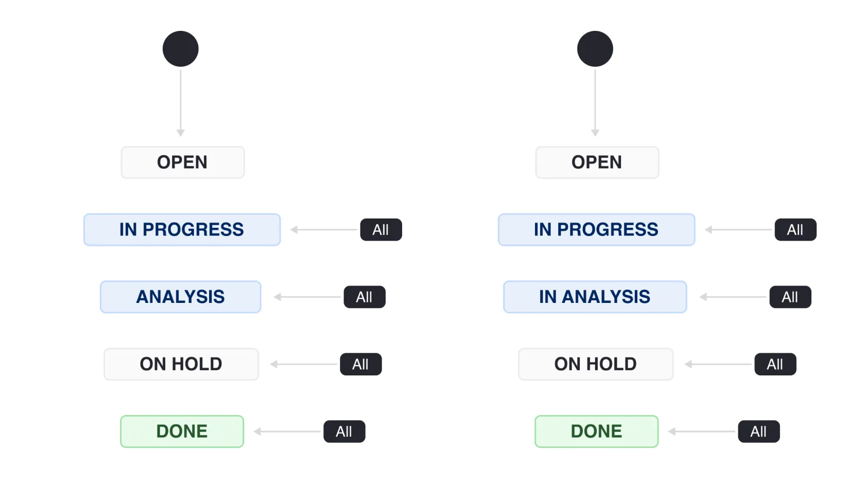Click the ANALYSIS status node

coord(181,297)
